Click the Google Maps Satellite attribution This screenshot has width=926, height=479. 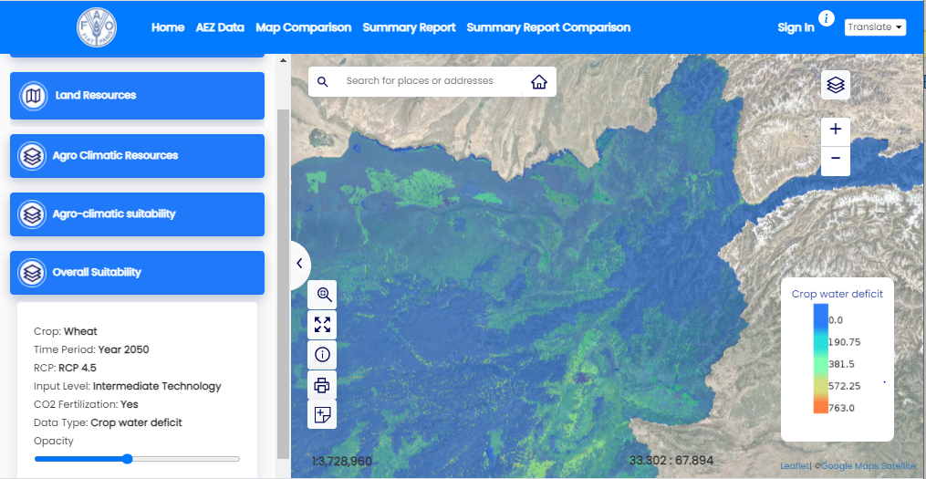tap(869, 466)
